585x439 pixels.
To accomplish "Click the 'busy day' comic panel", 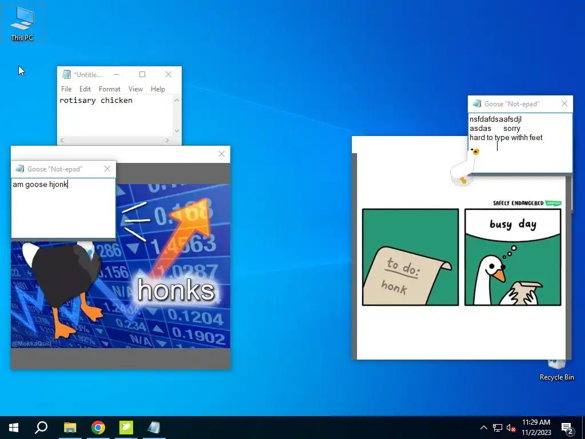I will tap(512, 257).
